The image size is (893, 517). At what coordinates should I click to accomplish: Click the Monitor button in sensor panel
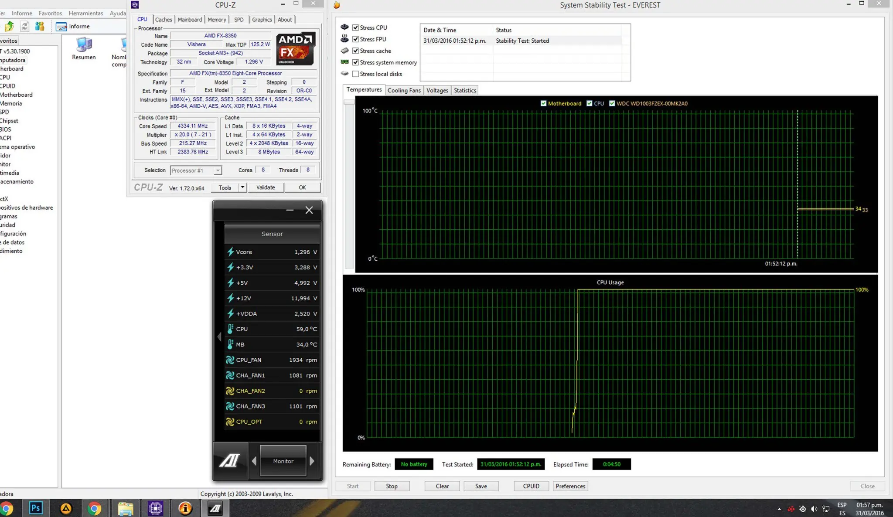pos(283,461)
